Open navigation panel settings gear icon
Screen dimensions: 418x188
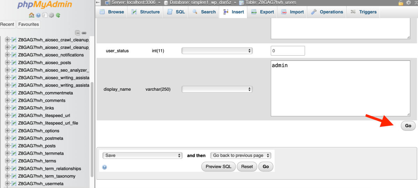pos(51,15)
